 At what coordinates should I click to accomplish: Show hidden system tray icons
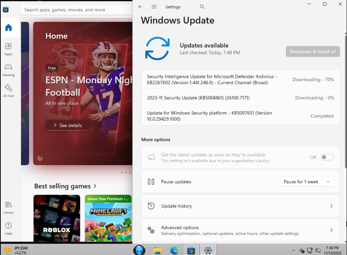tap(293, 250)
